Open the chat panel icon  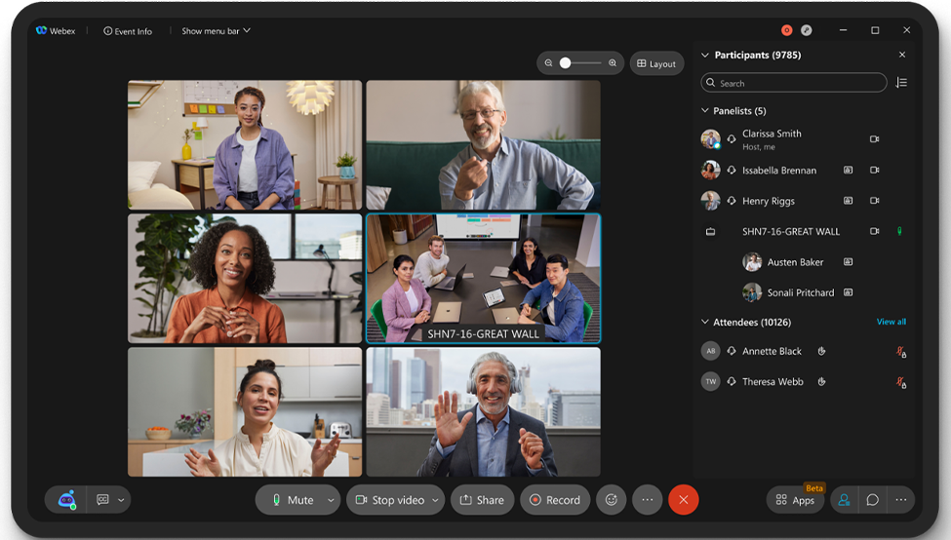(872, 500)
